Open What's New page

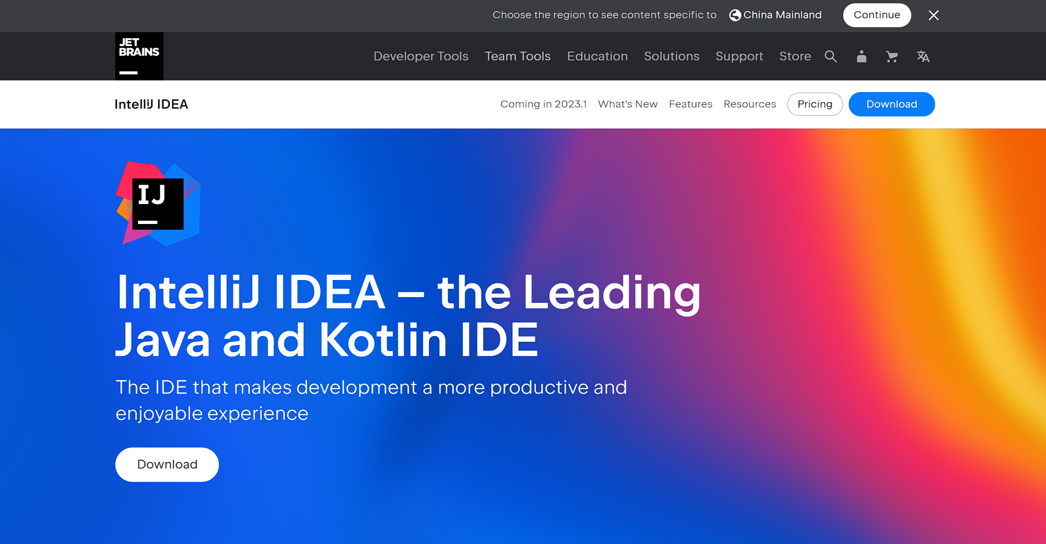coord(627,104)
